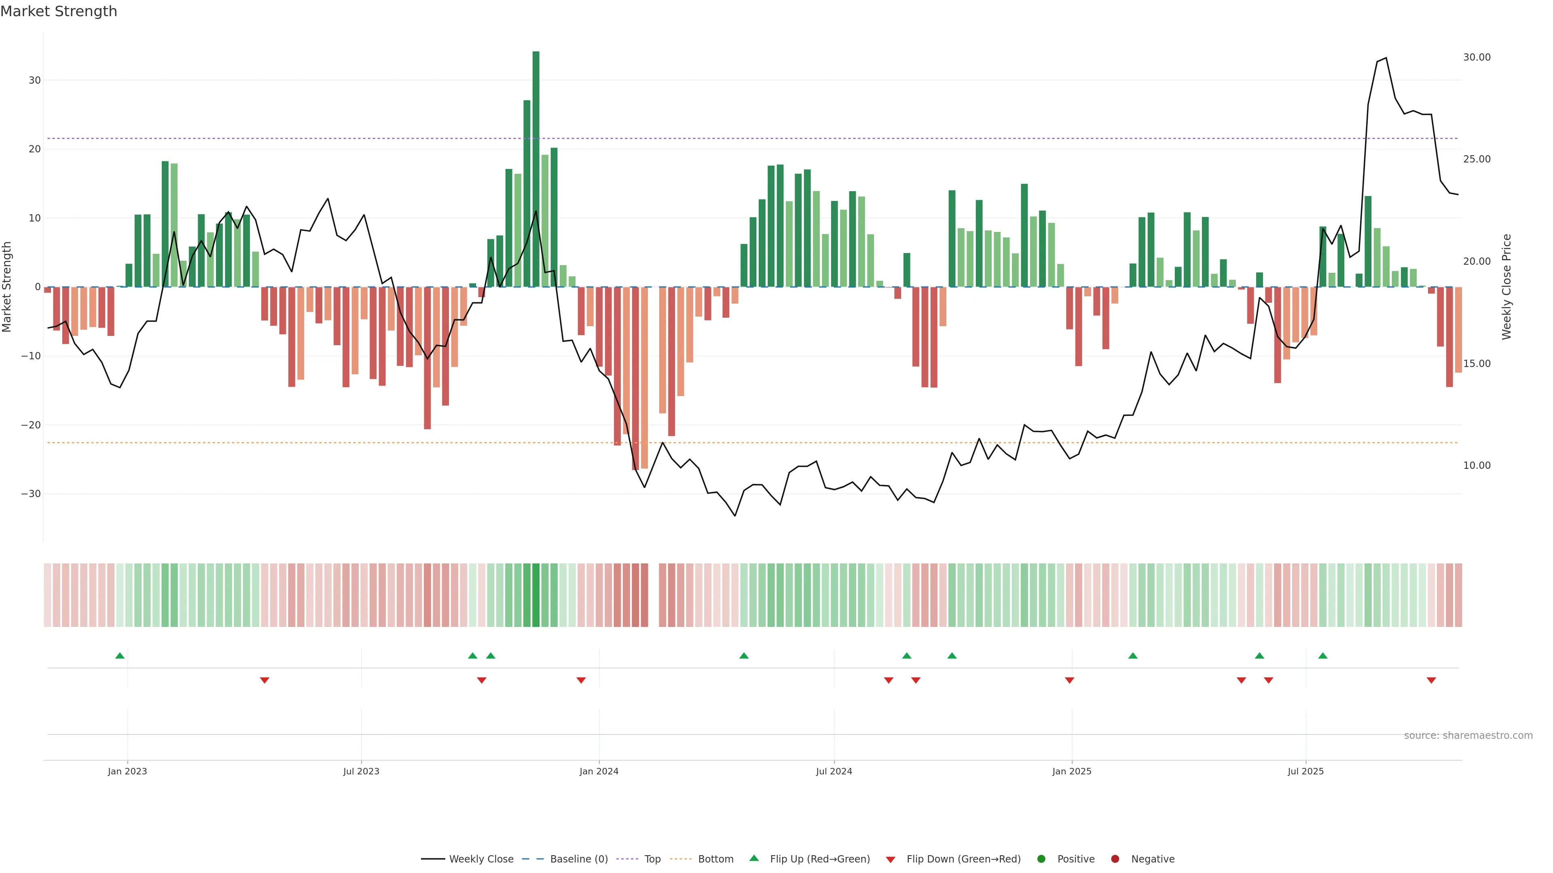Click the flip-down triangle just before Jan 2025
Viewport: 1553px width, 873px height.
click(x=1069, y=680)
